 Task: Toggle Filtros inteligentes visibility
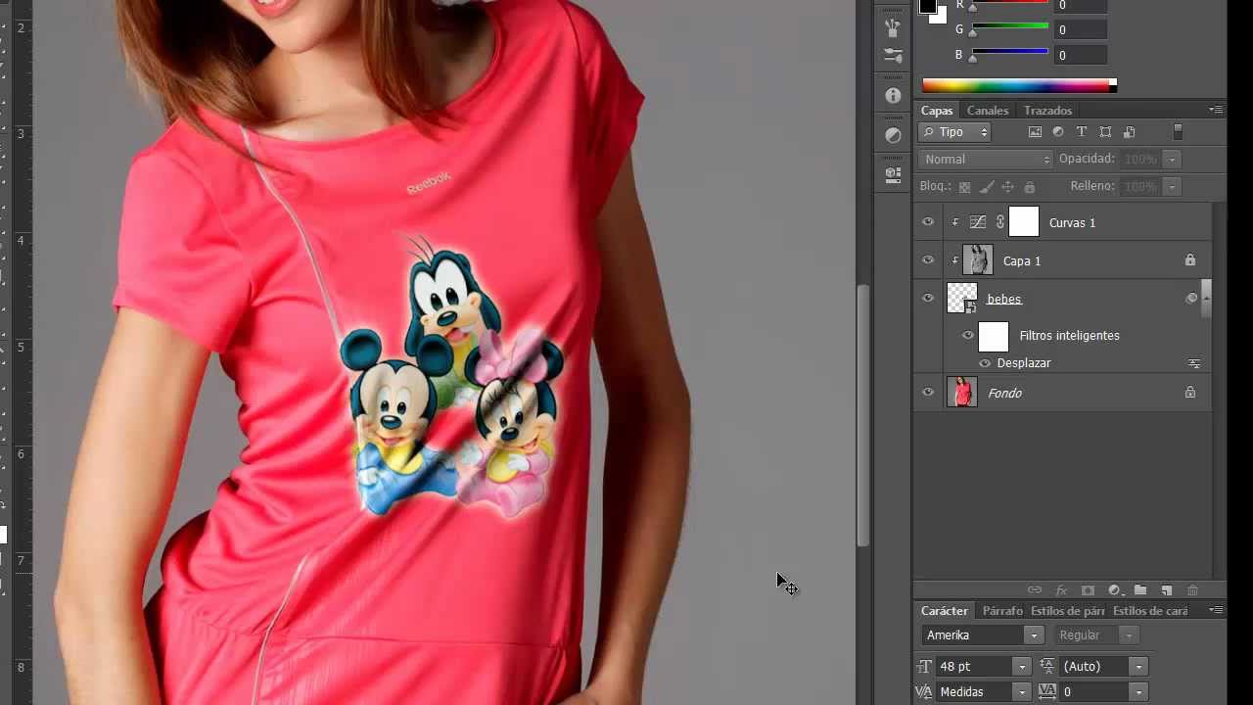tap(968, 336)
